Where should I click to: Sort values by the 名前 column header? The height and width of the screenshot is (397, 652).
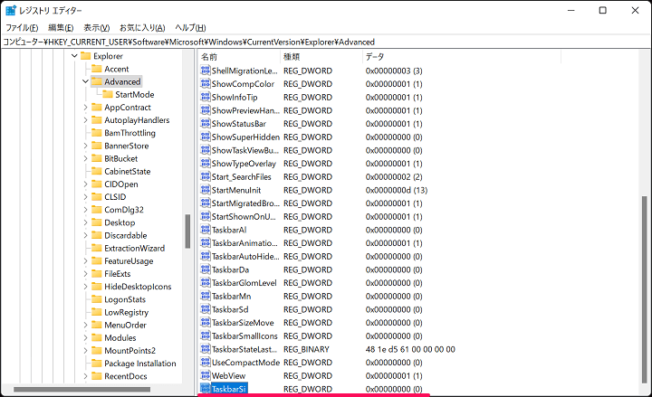(x=239, y=57)
